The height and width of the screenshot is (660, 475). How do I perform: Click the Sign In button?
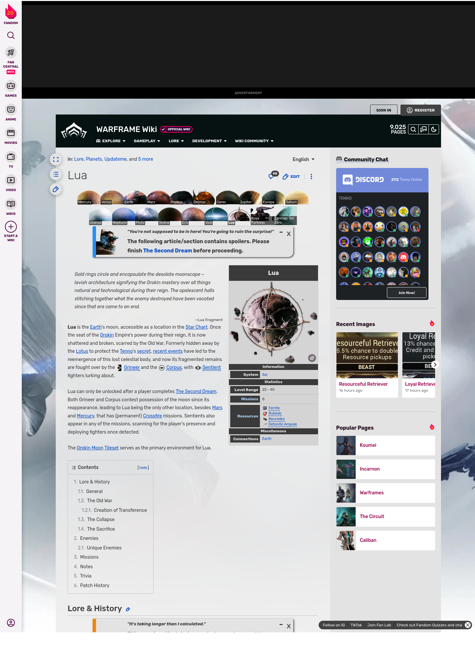coord(384,110)
